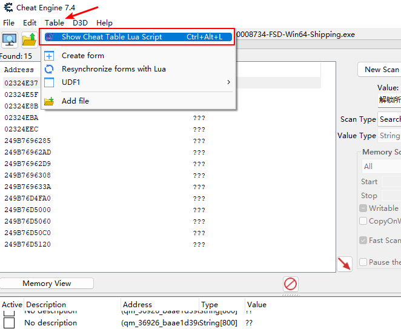Select address 249B76962D9 in results
The image size is (401, 329).
click(x=28, y=164)
